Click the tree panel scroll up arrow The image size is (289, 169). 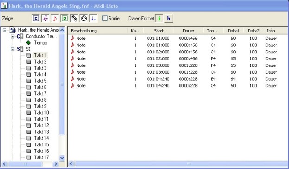tap(62, 30)
